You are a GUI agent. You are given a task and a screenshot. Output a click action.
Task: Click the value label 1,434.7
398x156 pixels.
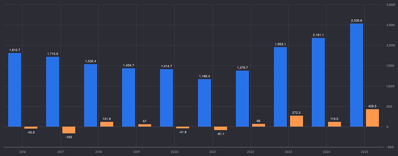(128, 65)
